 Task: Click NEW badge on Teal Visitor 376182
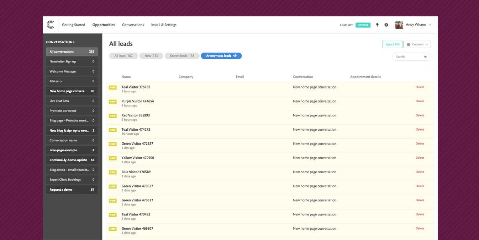click(x=113, y=87)
